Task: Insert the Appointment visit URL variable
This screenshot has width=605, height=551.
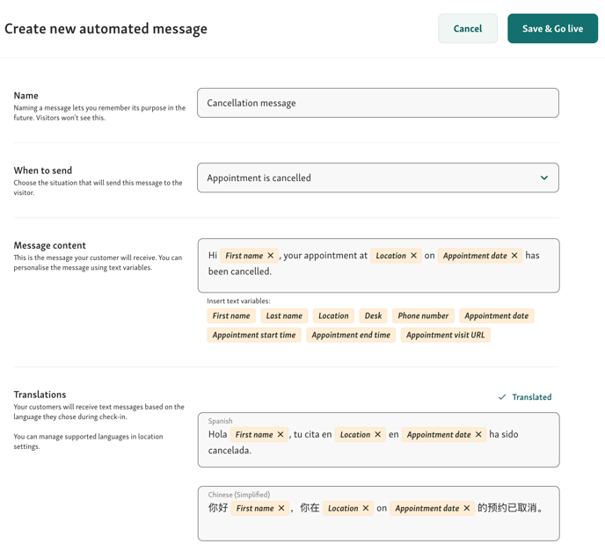Action: pyautogui.click(x=445, y=335)
